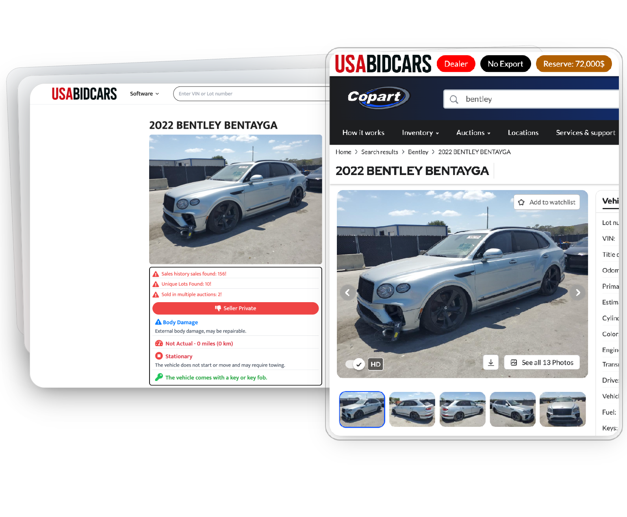Click the USABIDCARS logo in the back window
This screenshot has height=517, width=627.
tap(84, 94)
